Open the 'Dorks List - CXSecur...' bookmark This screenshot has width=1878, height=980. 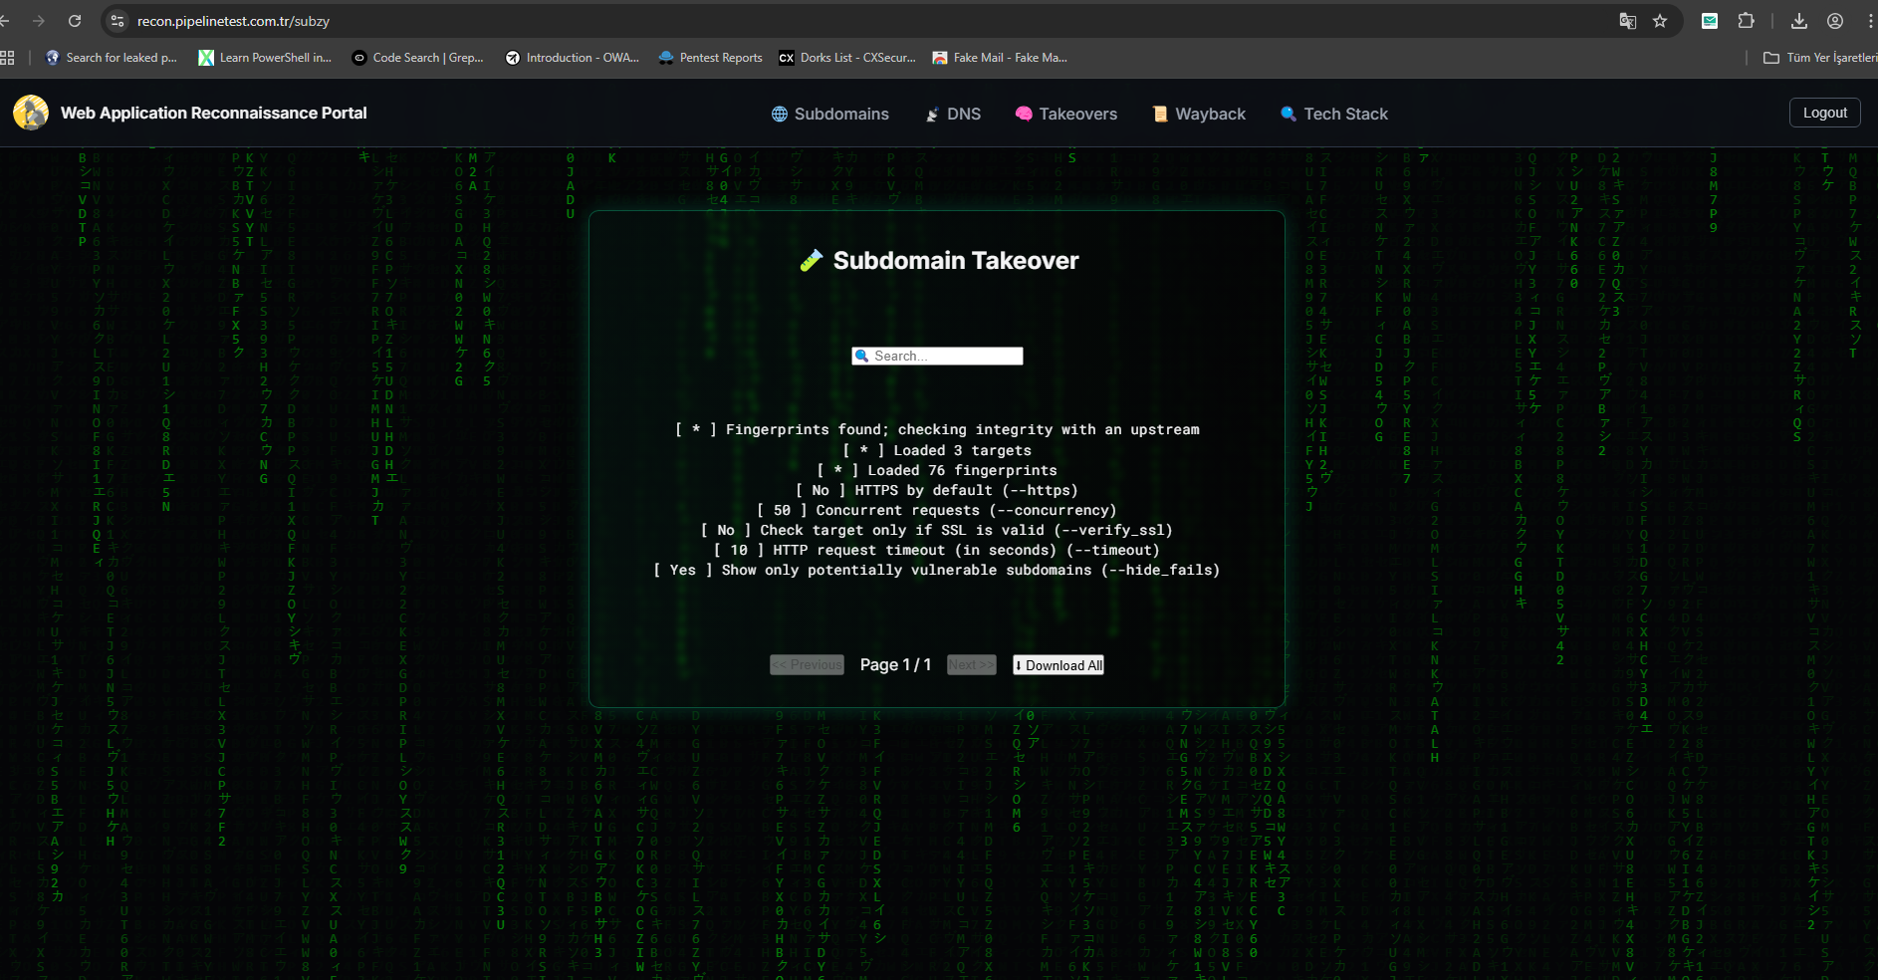pyautogui.click(x=847, y=58)
